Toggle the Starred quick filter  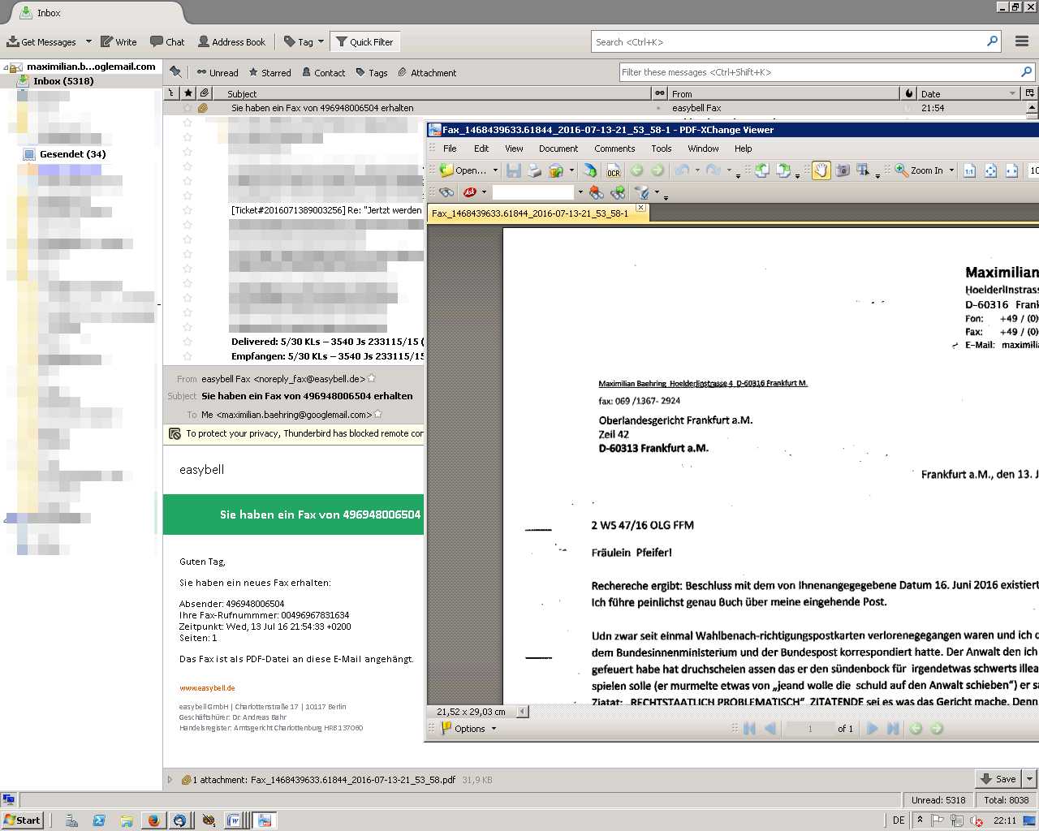pyautogui.click(x=269, y=72)
